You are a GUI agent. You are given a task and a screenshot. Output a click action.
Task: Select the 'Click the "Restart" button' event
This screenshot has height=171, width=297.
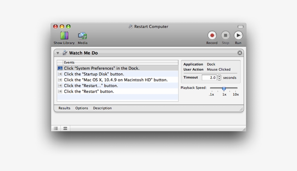tap(118, 91)
